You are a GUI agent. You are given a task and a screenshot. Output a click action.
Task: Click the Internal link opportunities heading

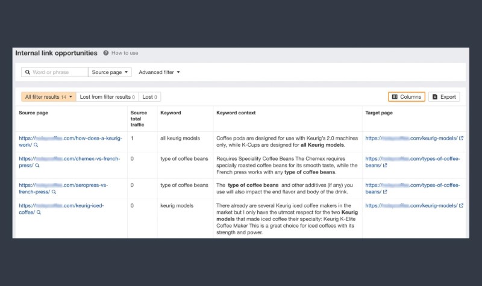(56, 53)
